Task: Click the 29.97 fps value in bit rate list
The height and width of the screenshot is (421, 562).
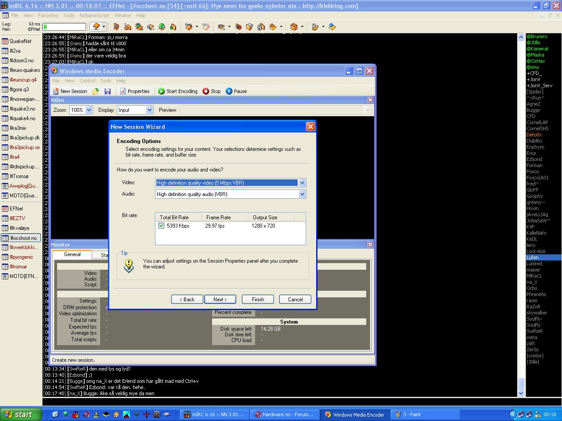Action: [215, 226]
